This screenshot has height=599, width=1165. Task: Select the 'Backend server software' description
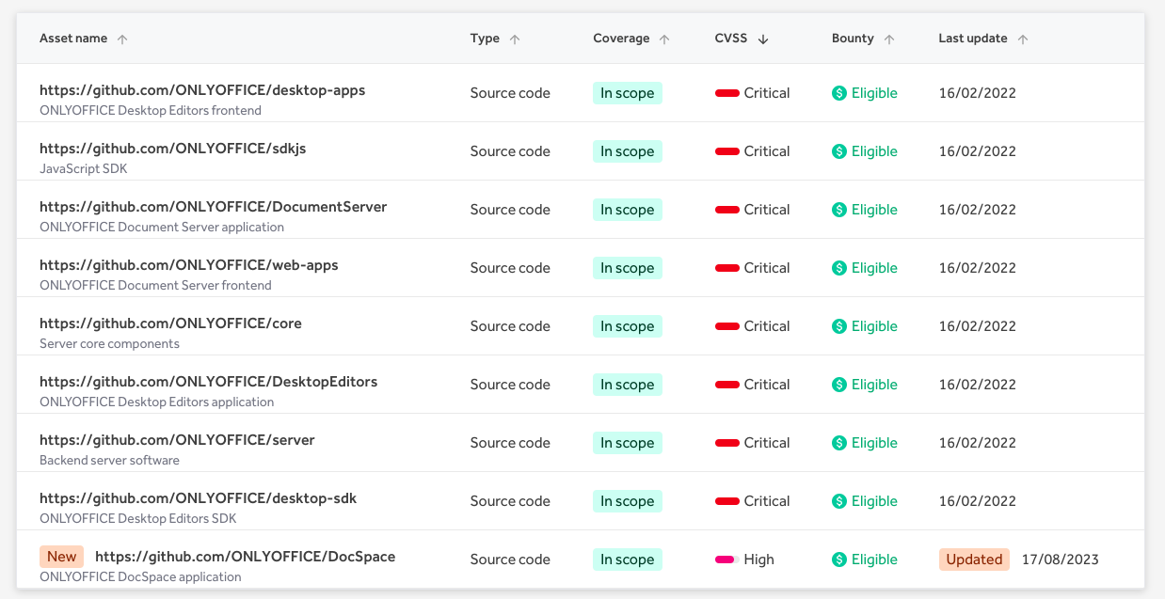(109, 460)
